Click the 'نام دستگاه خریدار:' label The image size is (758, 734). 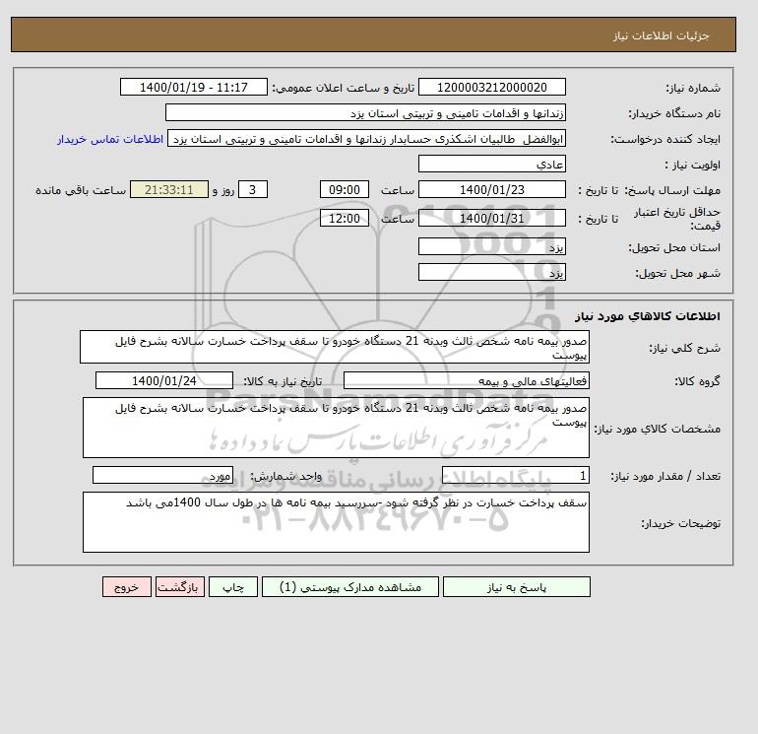pos(674,113)
